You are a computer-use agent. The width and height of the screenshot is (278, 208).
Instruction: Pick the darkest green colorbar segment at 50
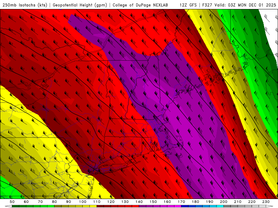tap(16, 206)
